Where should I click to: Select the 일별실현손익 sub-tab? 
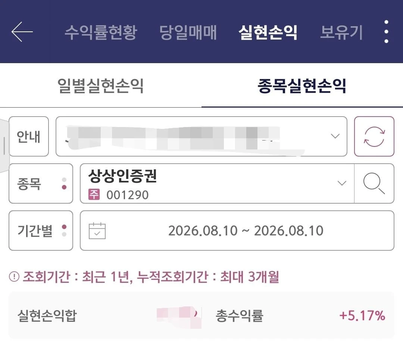(100, 86)
